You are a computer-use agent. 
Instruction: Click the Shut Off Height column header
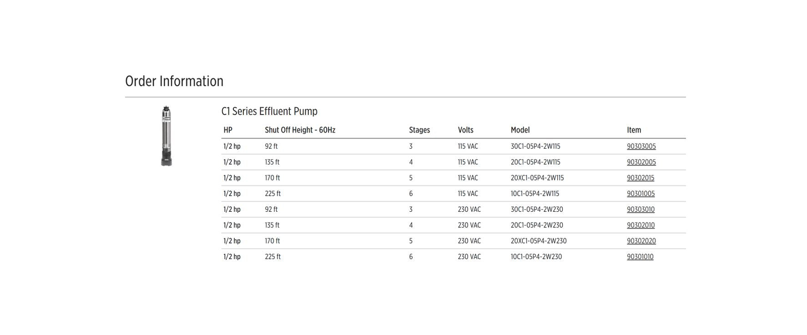point(300,130)
